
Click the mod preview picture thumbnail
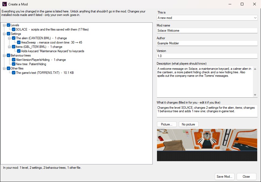[x=207, y=145]
